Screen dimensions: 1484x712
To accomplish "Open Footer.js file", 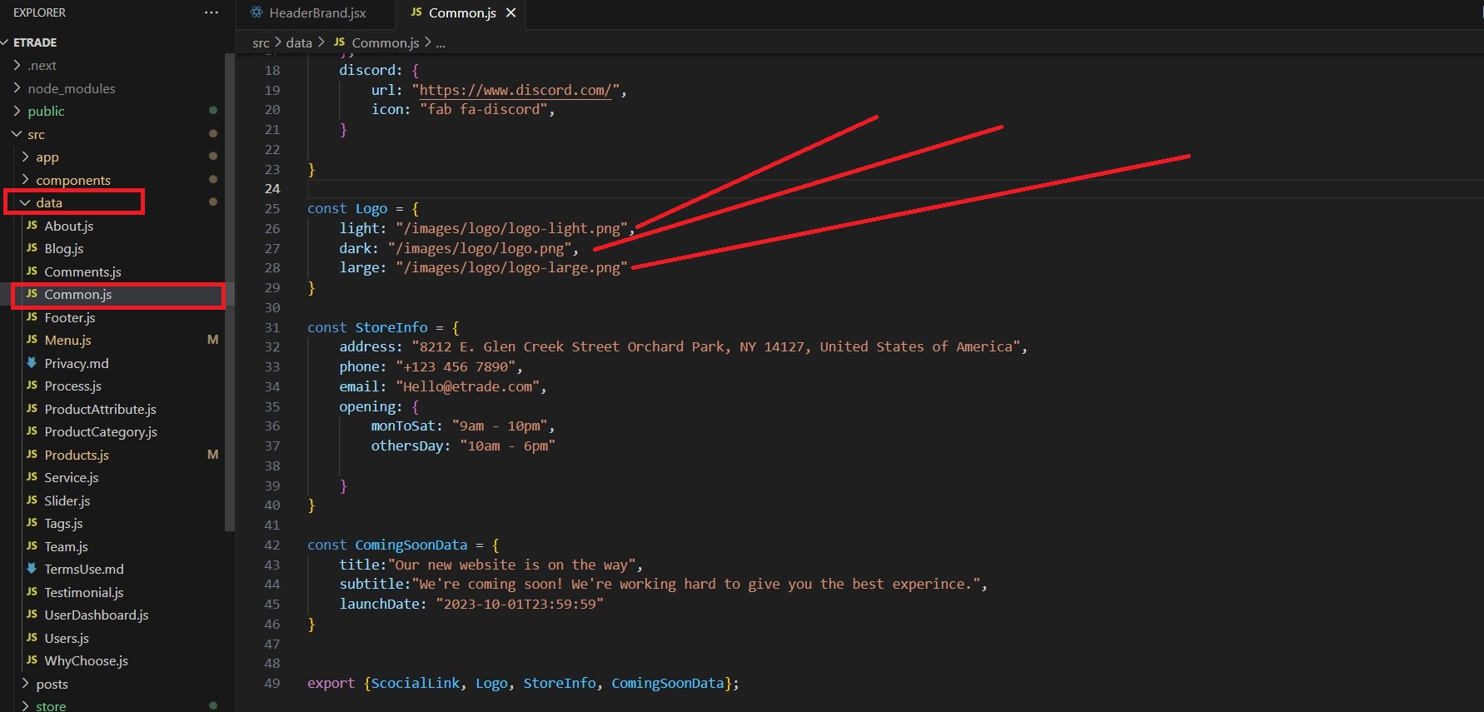I will [x=69, y=317].
